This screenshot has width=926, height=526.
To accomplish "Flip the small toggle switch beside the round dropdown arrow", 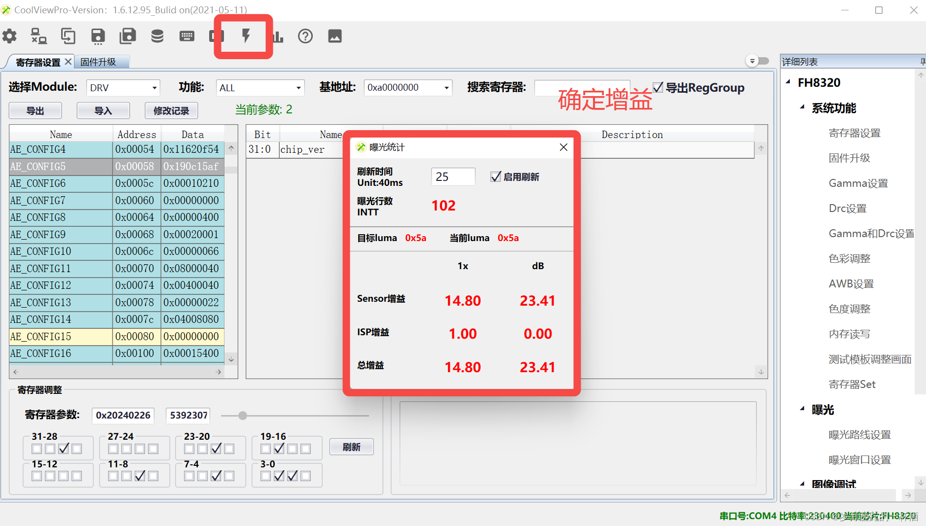I will click(x=763, y=61).
